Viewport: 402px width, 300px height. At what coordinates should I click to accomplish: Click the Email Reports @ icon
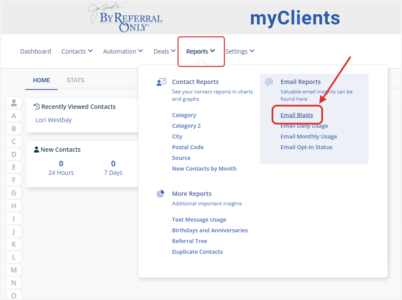coord(269,82)
